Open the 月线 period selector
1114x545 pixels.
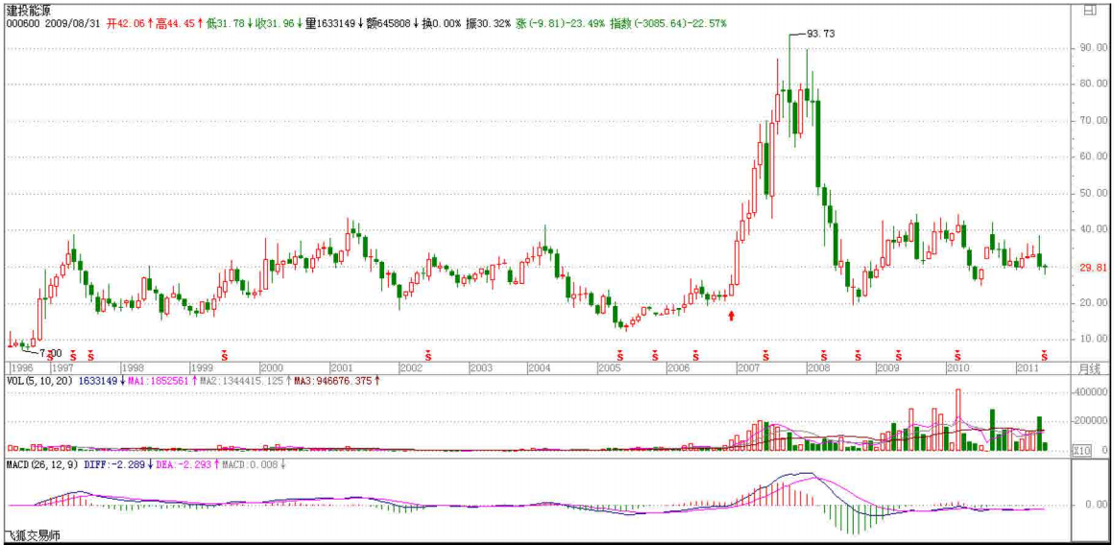pos(1088,368)
